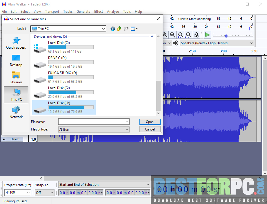Select DRIVE C (D:) drive
267x204 pixels.
point(64,62)
